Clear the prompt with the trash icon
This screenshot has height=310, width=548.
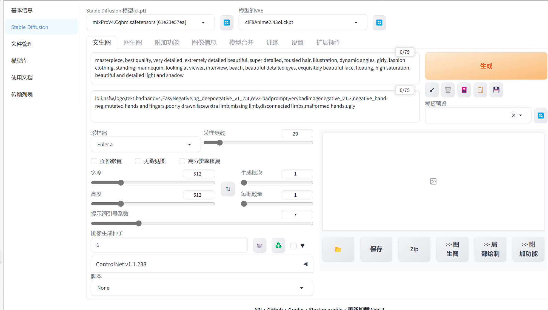(448, 90)
